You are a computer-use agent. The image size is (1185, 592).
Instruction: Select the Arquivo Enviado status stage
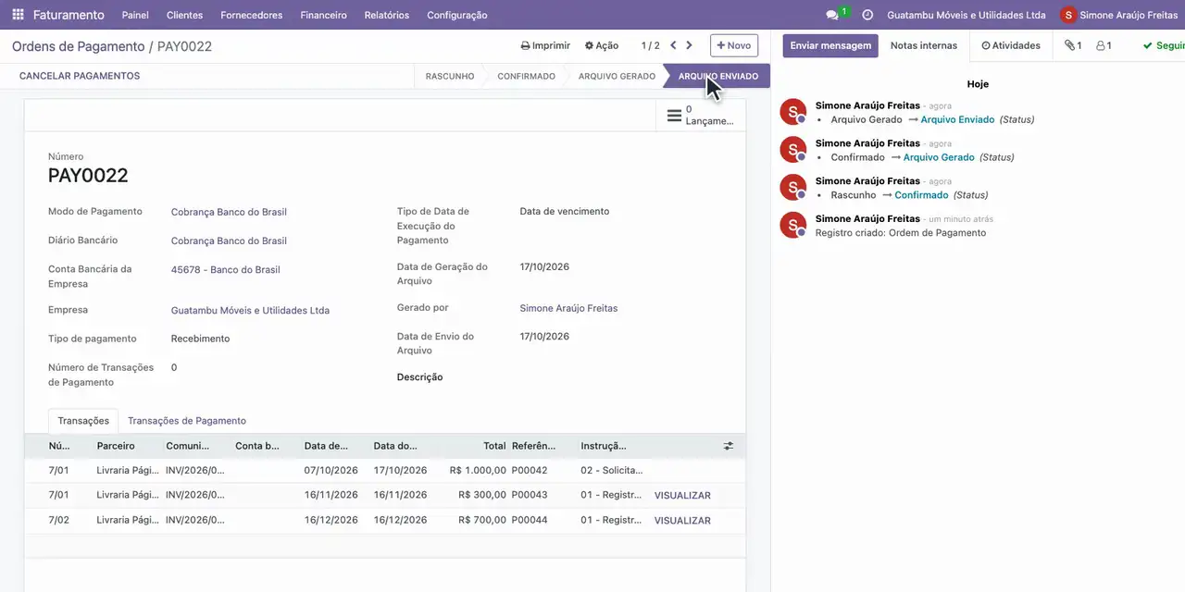(718, 76)
